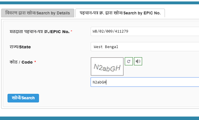Select the Search by EPIC No. tab
Screen dimensions: 199x120
tap(120, 13)
